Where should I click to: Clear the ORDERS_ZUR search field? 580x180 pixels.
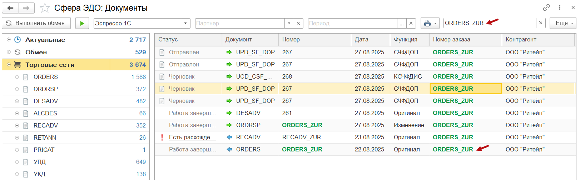click(541, 23)
